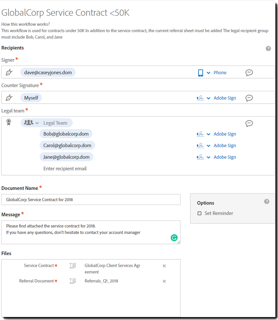The width and height of the screenshot is (278, 320).
Task: Click the Grammarly icon in the Message box
Action: point(174,238)
